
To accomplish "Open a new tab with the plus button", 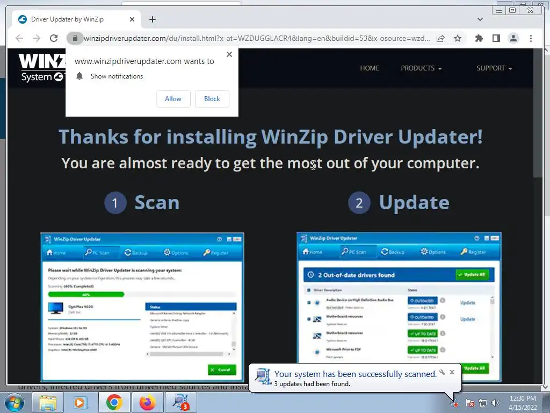I will [x=152, y=19].
